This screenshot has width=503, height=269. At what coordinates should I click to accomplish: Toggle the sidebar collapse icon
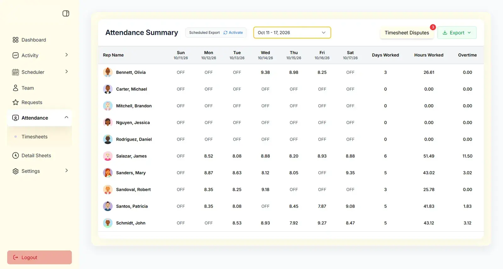point(66,13)
